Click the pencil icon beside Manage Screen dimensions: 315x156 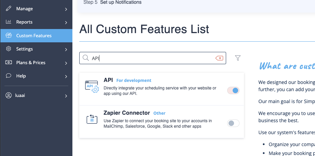(9, 9)
